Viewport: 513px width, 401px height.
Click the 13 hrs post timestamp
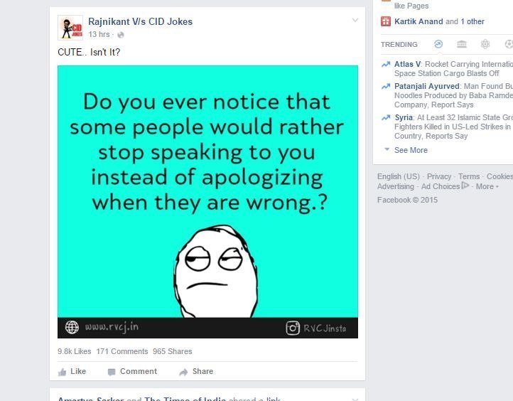coord(99,34)
